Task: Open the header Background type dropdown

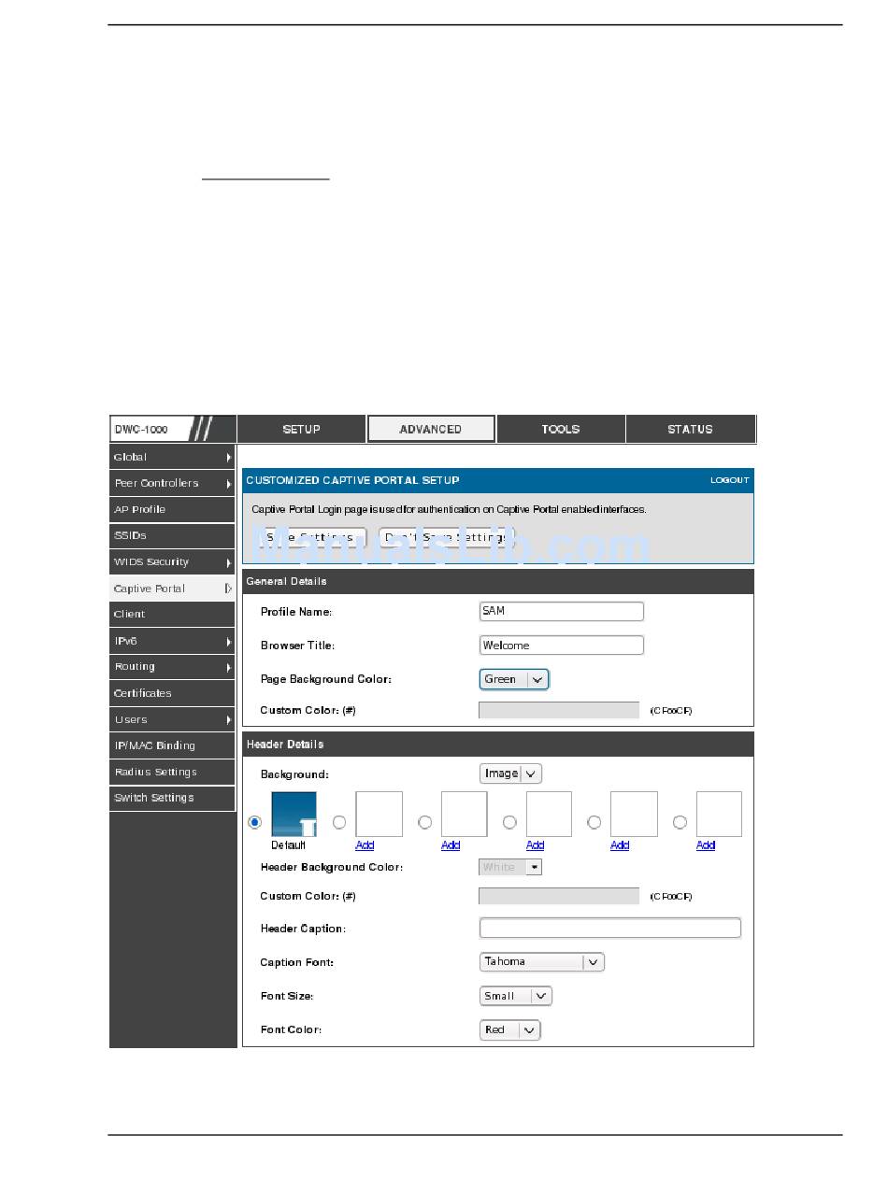Action: point(510,773)
